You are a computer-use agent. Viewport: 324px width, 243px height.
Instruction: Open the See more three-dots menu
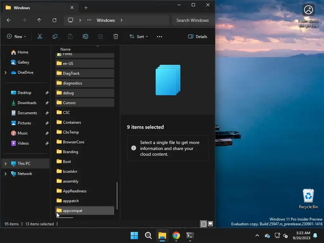(159, 37)
